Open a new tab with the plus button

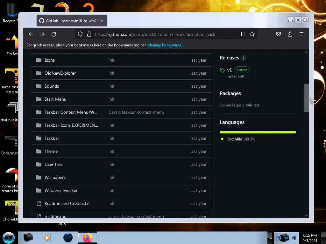(114, 21)
